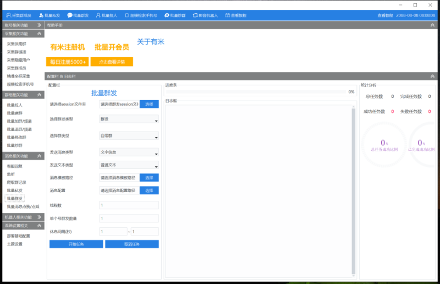Image resolution: width=440 pixels, height=284 pixels.
Task: Select 采集群链接 in the sidebar
Action: coord(16,52)
